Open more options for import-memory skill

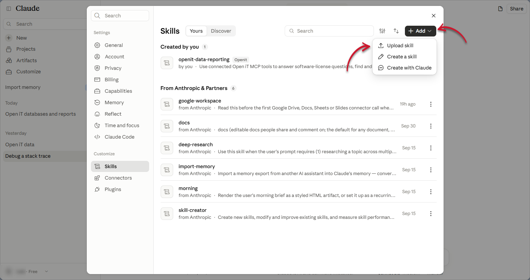(431, 170)
